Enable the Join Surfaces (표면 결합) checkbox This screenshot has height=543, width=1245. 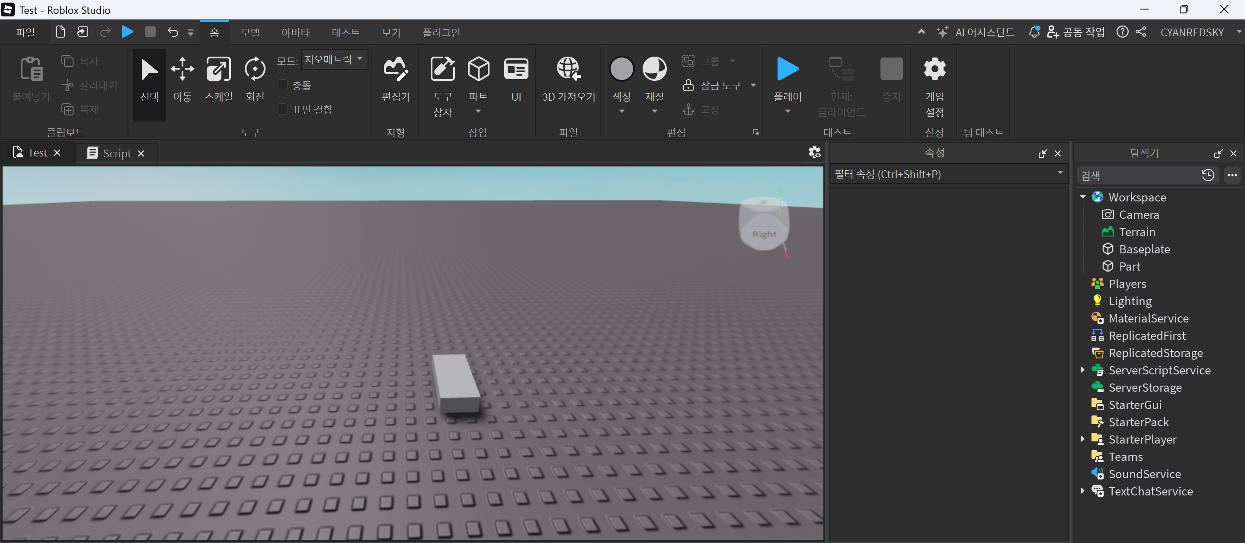point(283,109)
